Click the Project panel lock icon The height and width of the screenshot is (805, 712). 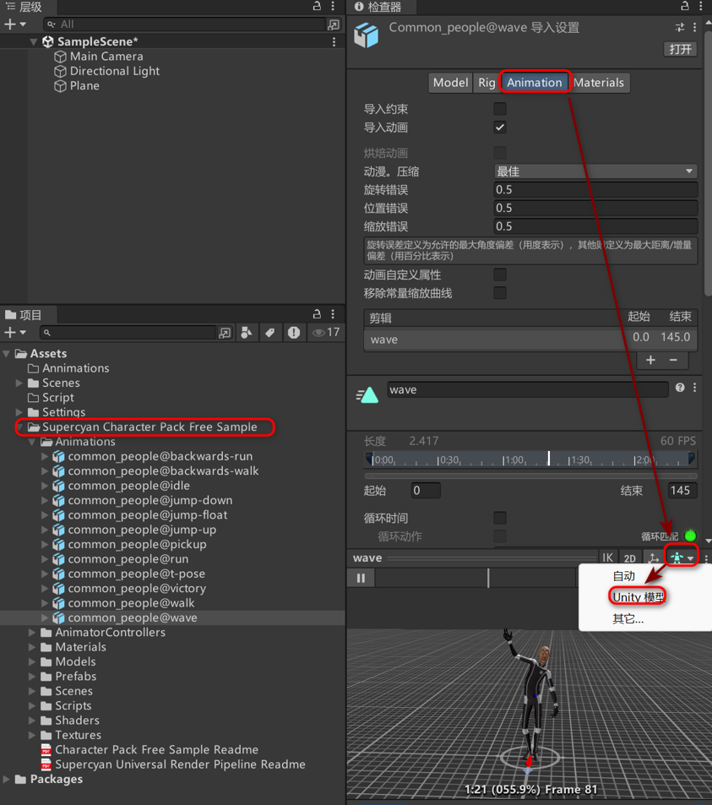317,314
